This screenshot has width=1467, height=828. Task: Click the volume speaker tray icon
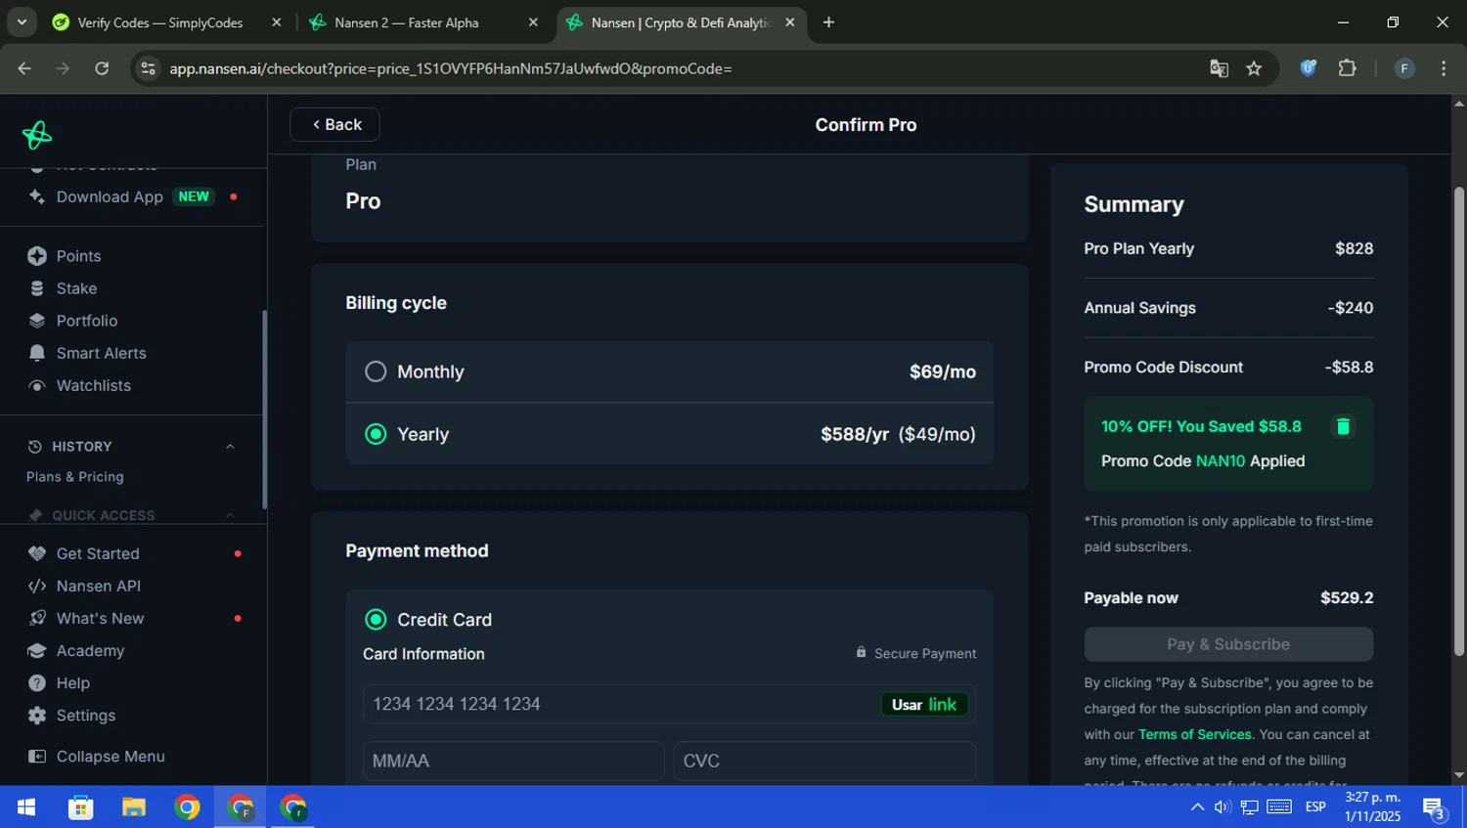(1222, 806)
